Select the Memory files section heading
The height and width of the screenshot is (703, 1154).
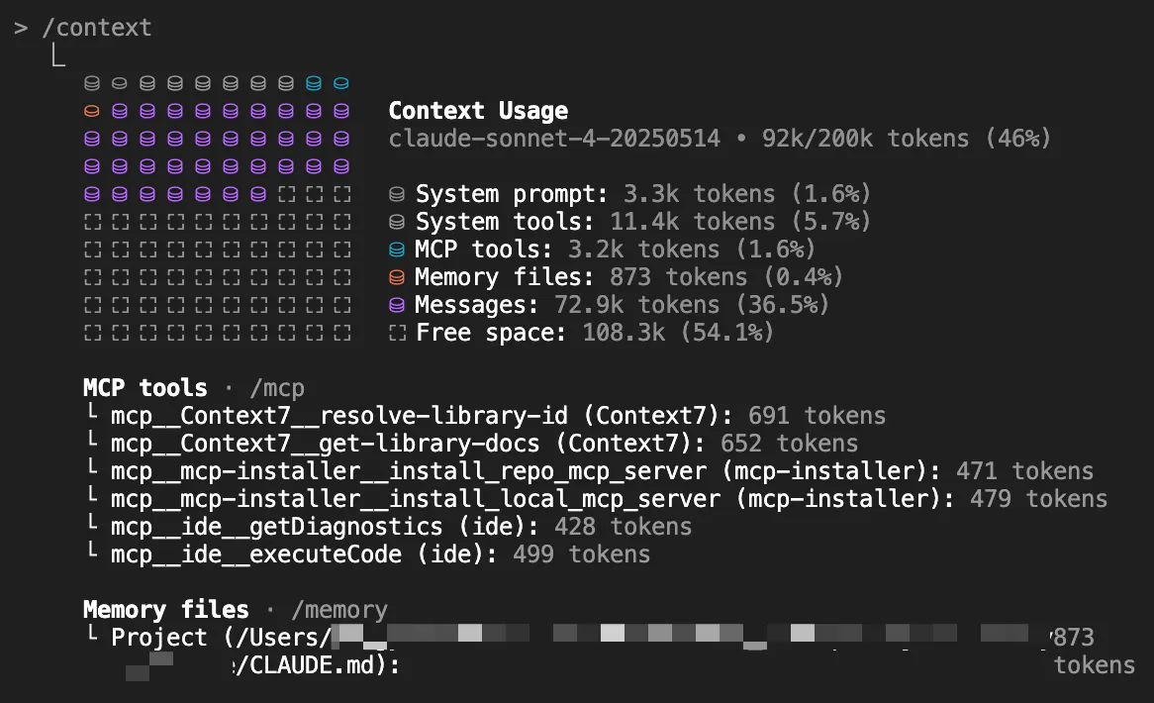coord(165,609)
